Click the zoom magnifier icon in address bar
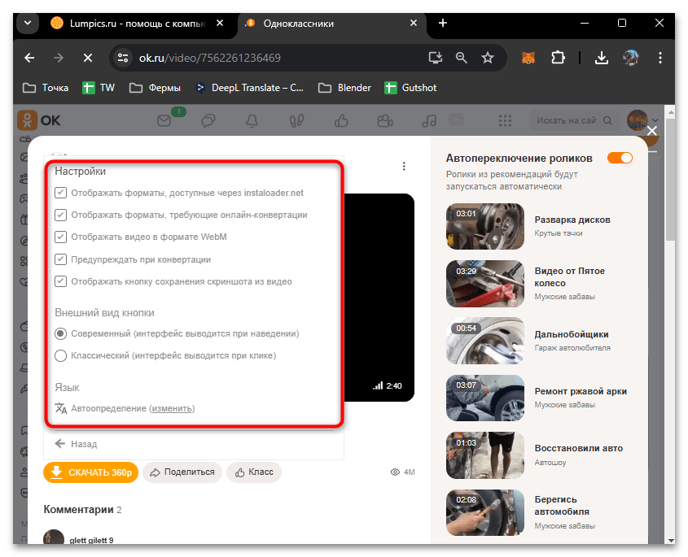This screenshot has height=557, width=688. [462, 58]
